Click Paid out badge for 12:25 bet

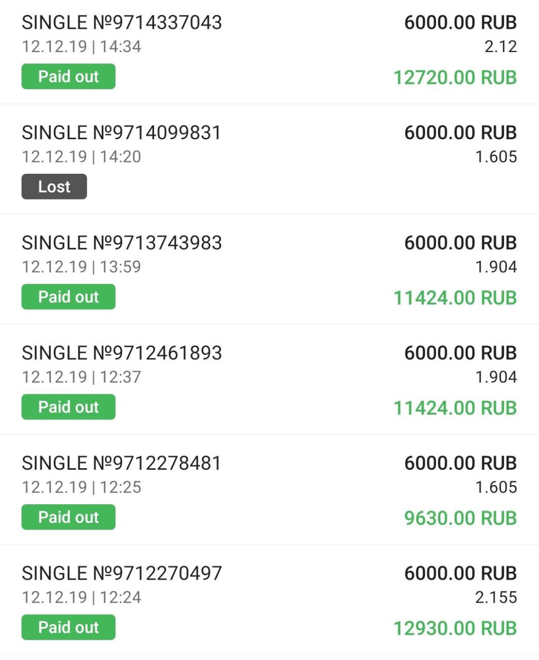point(68,517)
